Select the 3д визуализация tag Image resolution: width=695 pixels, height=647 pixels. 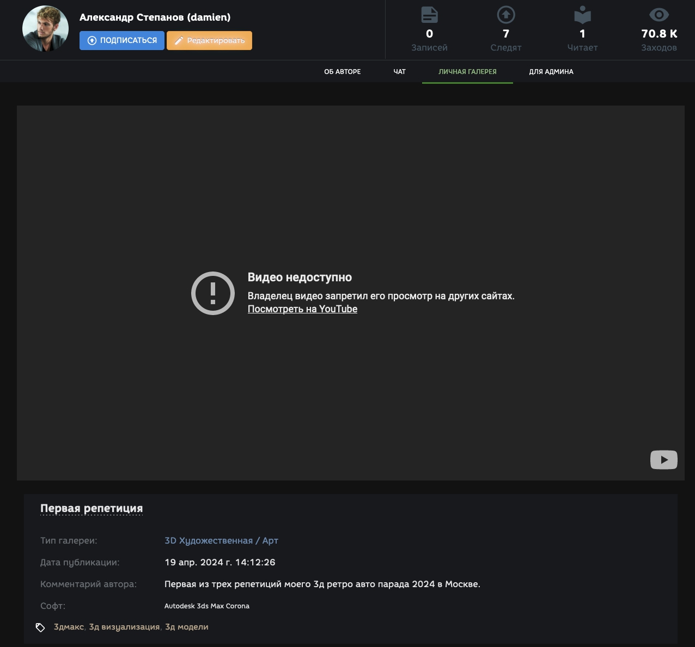(124, 627)
